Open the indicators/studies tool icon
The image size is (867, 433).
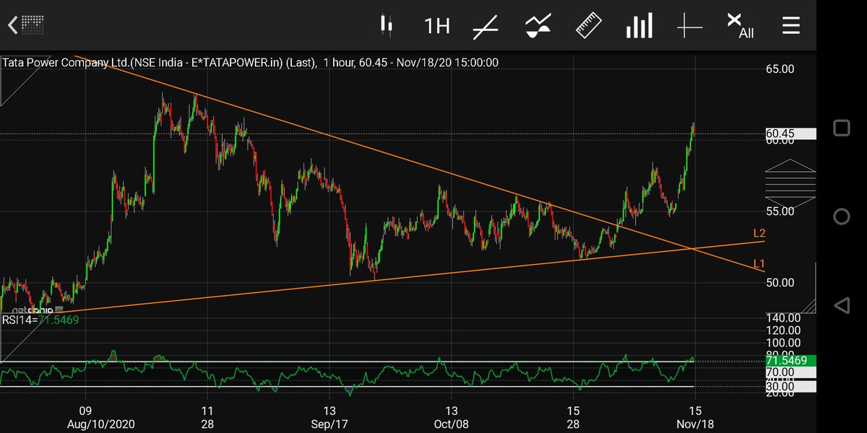[537, 24]
